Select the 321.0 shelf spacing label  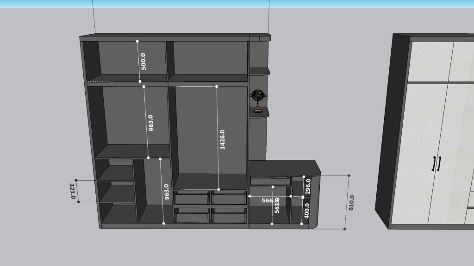pos(73,191)
